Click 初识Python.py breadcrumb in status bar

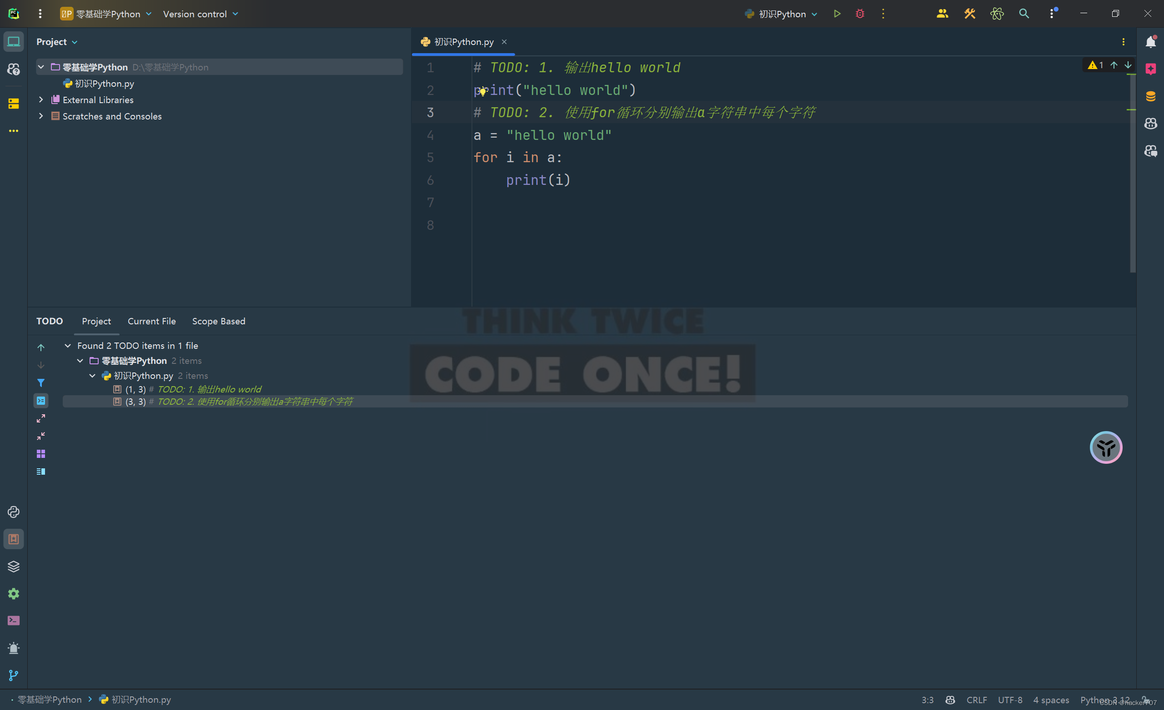coord(135,700)
